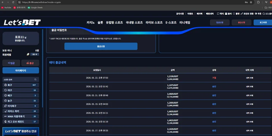Viewport: 272px width, 136px height.
Task: Click the browser address bar URL
Action: [41, 2]
